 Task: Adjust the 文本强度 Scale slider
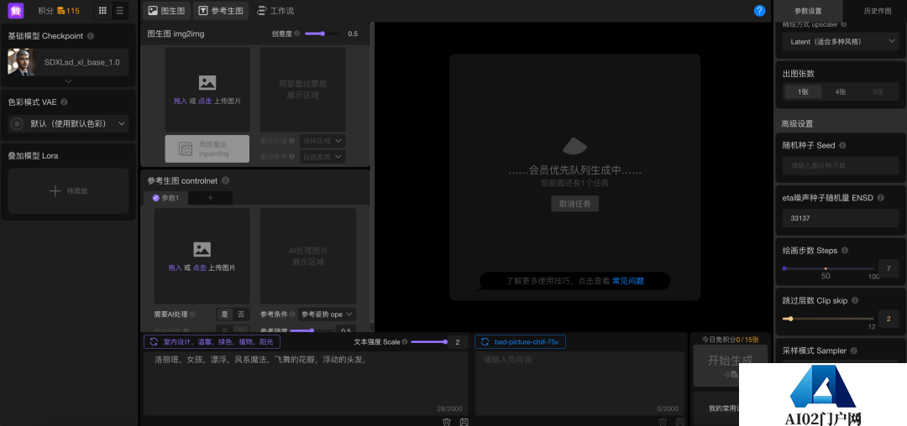pos(428,342)
